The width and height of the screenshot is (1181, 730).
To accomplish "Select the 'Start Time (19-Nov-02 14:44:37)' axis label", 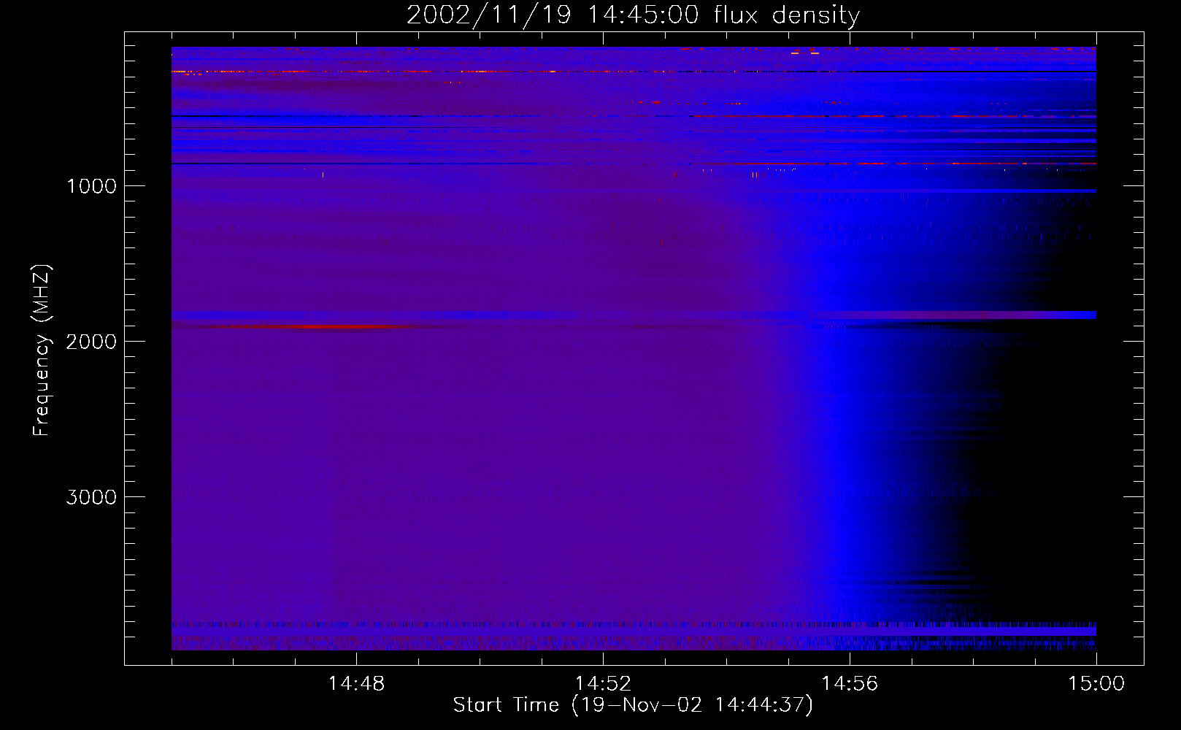I will tap(633, 705).
